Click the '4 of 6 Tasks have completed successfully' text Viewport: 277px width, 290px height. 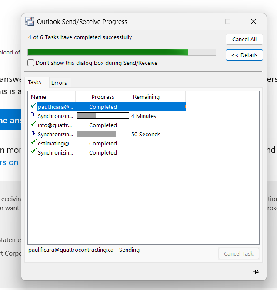click(80, 37)
